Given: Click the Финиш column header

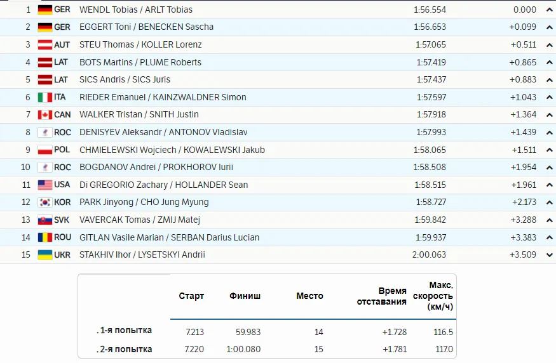Looking at the screenshot, I should tap(245, 296).
